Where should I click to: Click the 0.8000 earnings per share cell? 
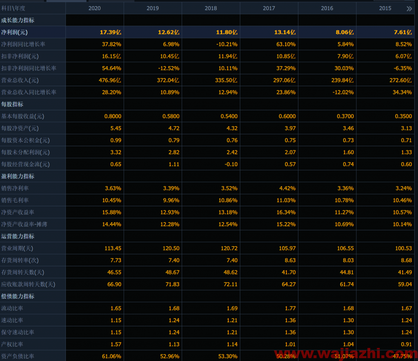coord(113,116)
